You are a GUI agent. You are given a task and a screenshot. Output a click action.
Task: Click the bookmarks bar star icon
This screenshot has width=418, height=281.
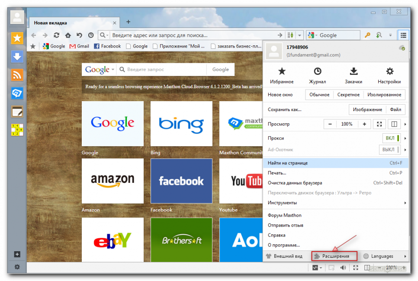(33, 46)
